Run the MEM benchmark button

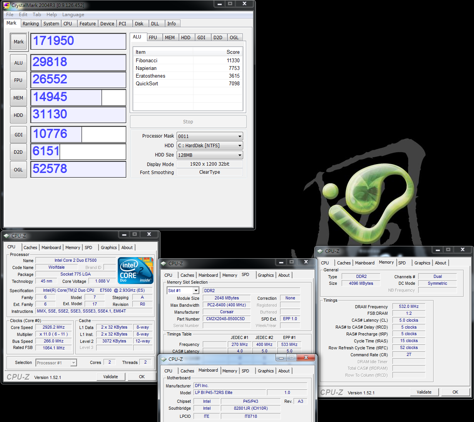pyautogui.click(x=18, y=98)
